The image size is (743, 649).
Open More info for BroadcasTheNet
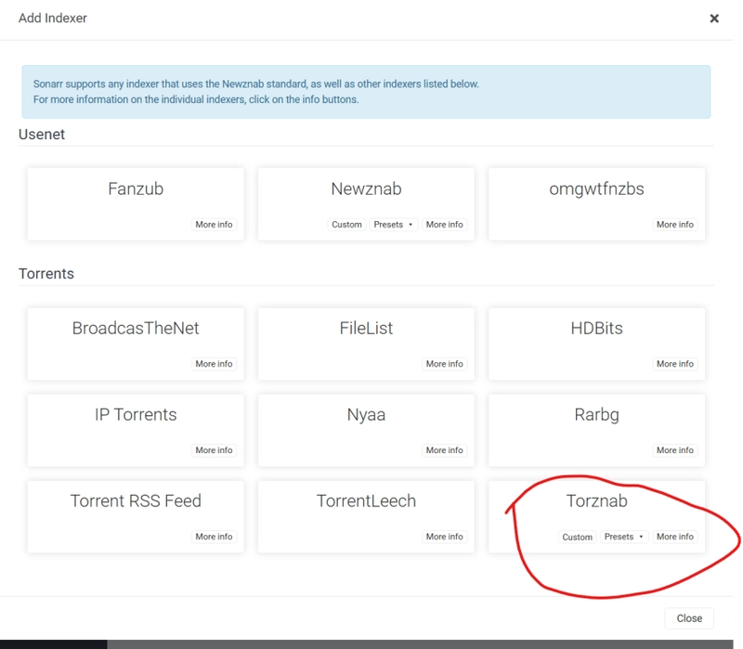(214, 364)
